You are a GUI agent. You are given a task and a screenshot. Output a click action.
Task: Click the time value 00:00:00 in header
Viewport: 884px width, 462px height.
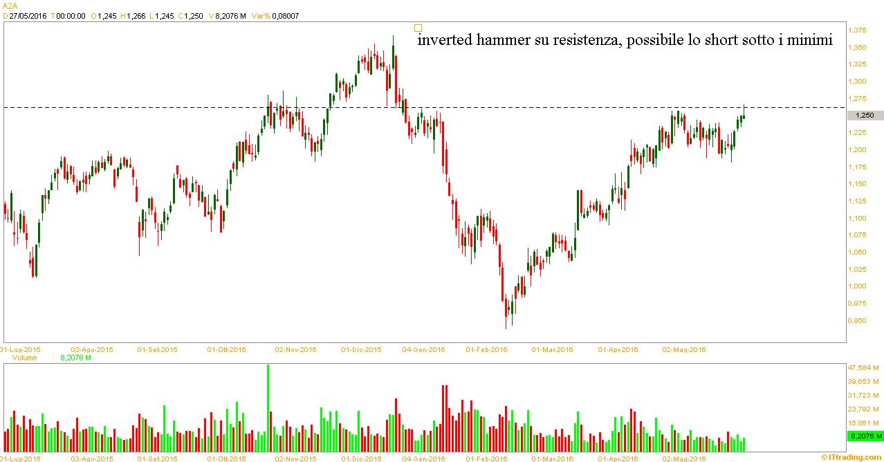coord(70,15)
